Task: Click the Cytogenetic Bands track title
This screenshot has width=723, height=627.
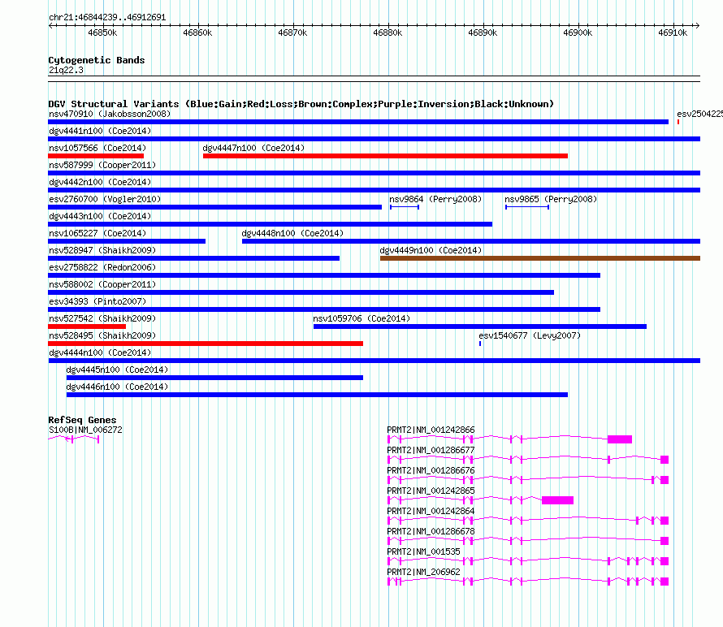Action: click(x=97, y=60)
